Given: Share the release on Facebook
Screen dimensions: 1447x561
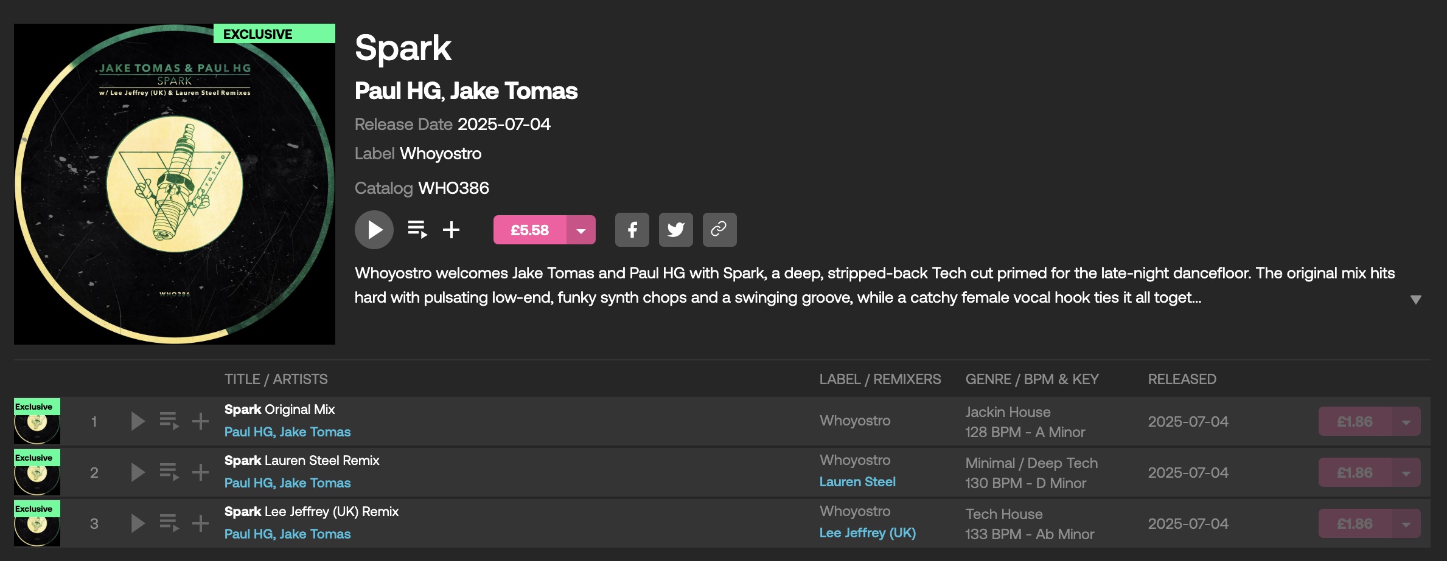Looking at the screenshot, I should coord(632,230).
